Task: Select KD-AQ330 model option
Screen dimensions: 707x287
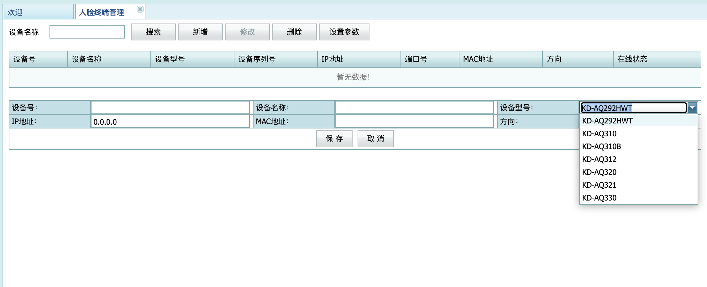Action: (638, 198)
